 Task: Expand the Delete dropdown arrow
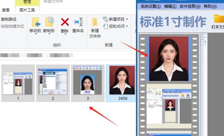click(65, 34)
